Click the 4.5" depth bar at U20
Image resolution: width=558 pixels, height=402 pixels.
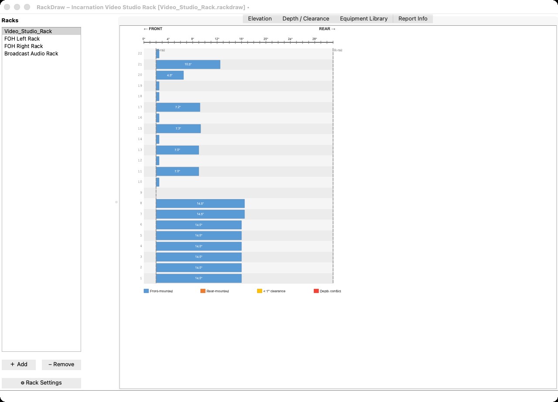[170, 75]
